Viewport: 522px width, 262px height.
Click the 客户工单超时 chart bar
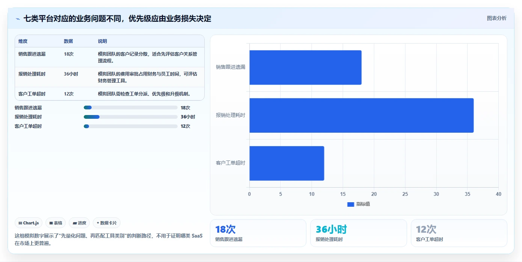(x=287, y=163)
